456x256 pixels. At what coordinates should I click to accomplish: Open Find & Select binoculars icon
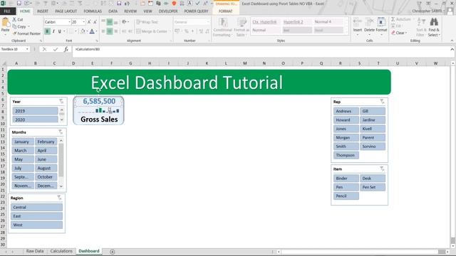[x=434, y=22]
